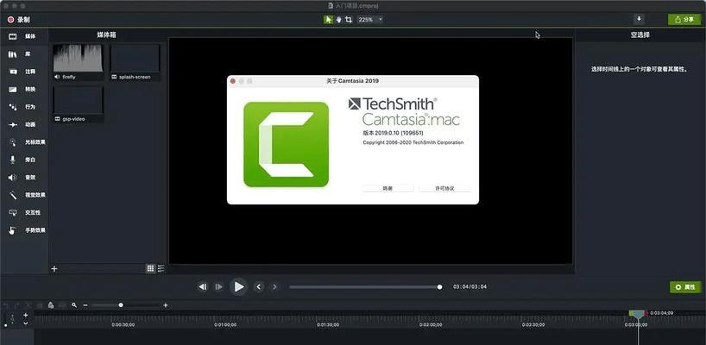Open the 行为 behaviors tab

23,107
